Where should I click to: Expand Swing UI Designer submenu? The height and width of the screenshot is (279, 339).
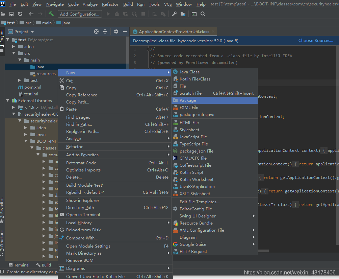[x=214, y=216]
